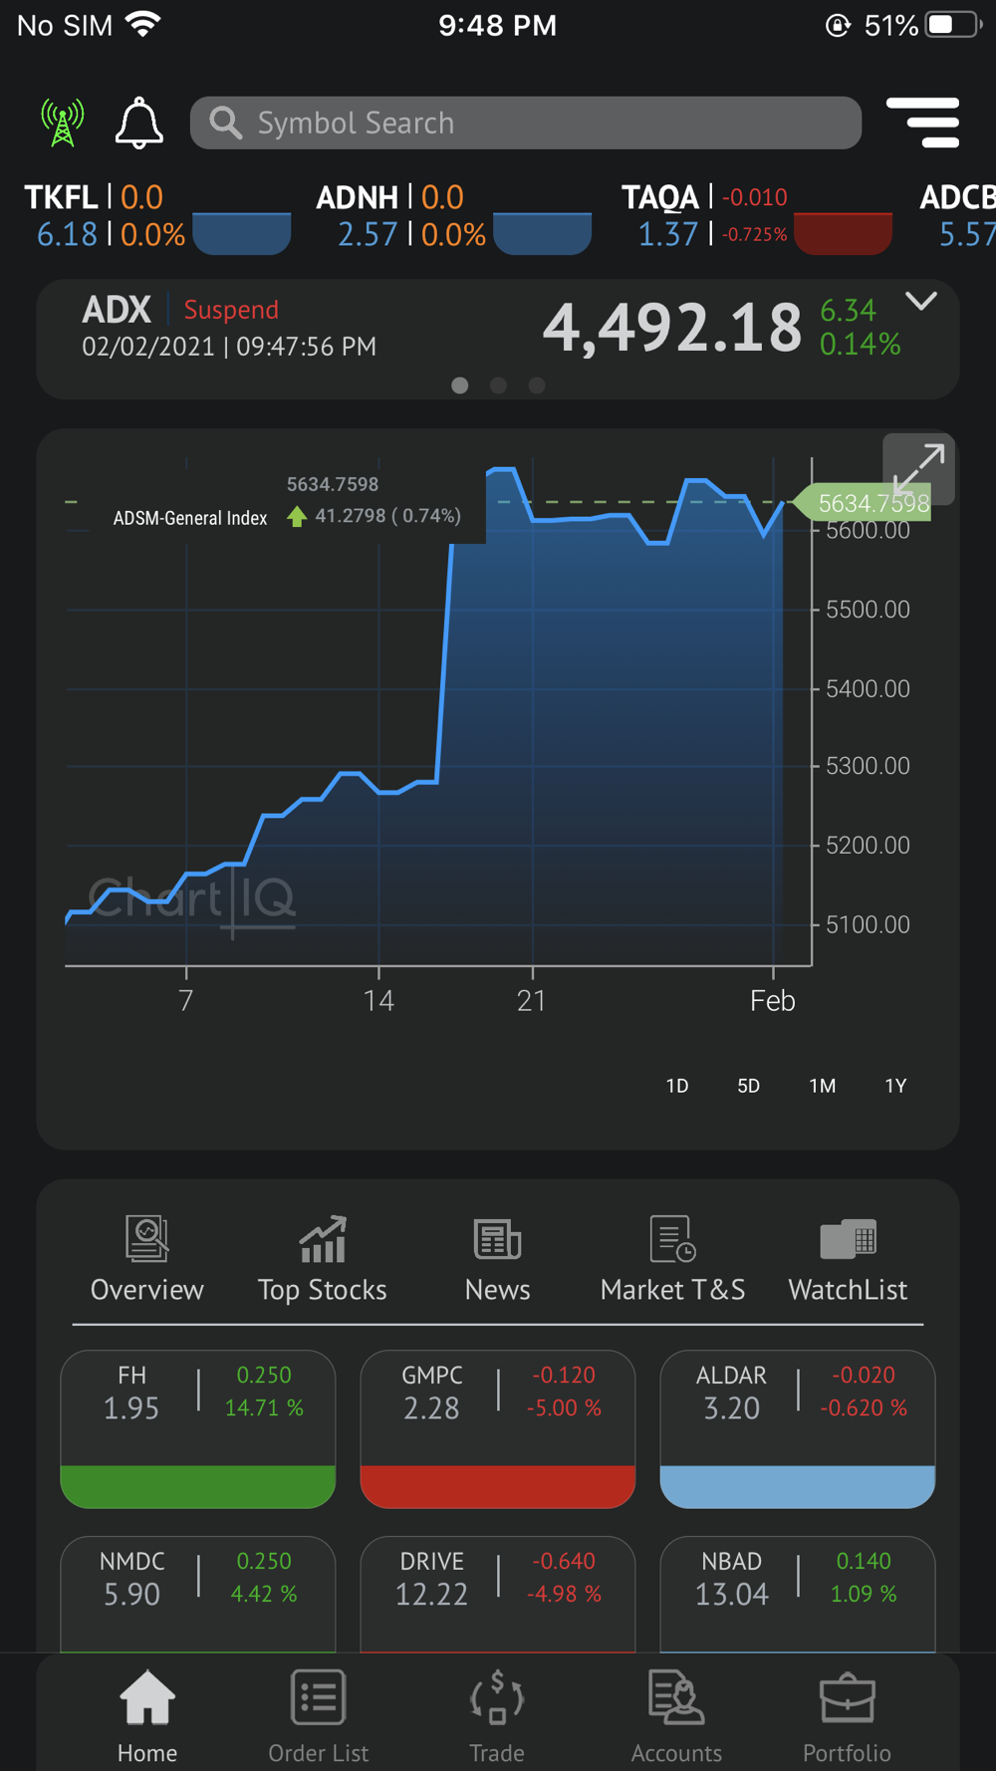Screen dimensions: 996x1771
Task: Switch to News tab label
Action: pos(498,1290)
